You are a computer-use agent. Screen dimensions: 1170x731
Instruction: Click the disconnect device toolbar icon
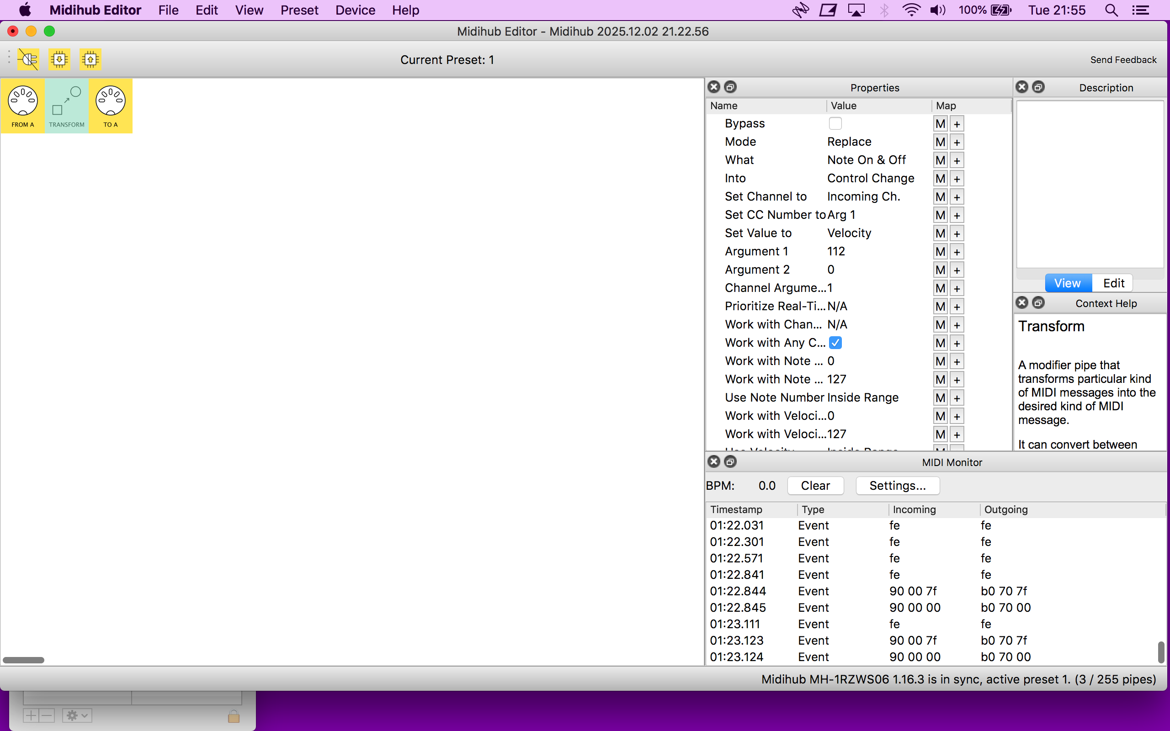(x=28, y=59)
